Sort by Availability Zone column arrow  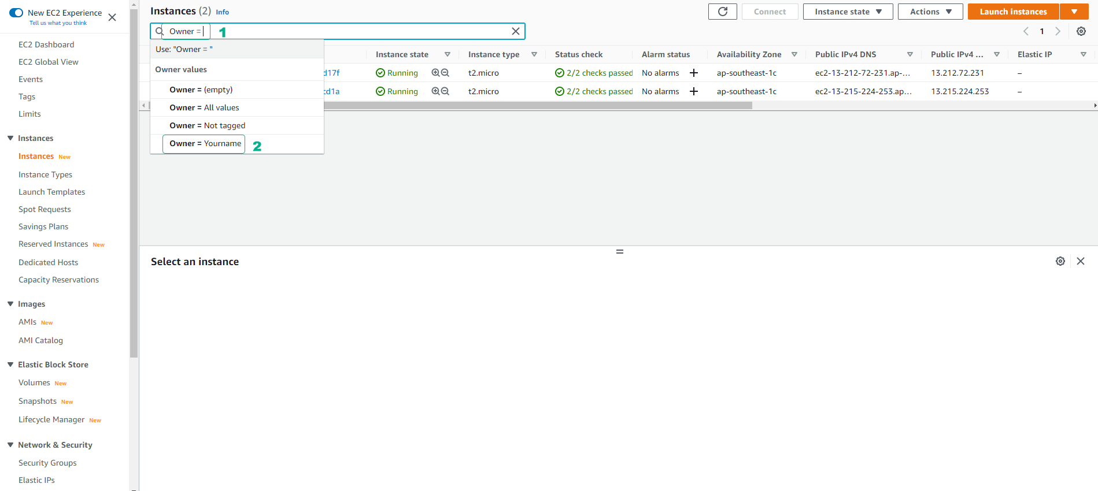pos(794,54)
